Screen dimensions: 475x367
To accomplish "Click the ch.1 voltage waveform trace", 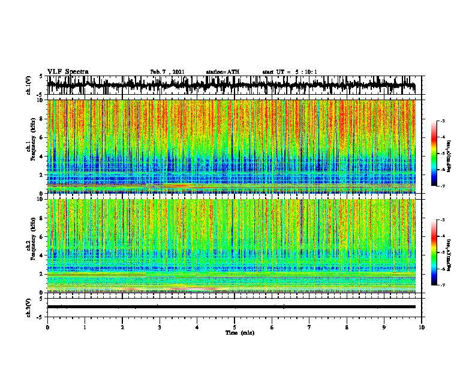I will tap(231, 85).
